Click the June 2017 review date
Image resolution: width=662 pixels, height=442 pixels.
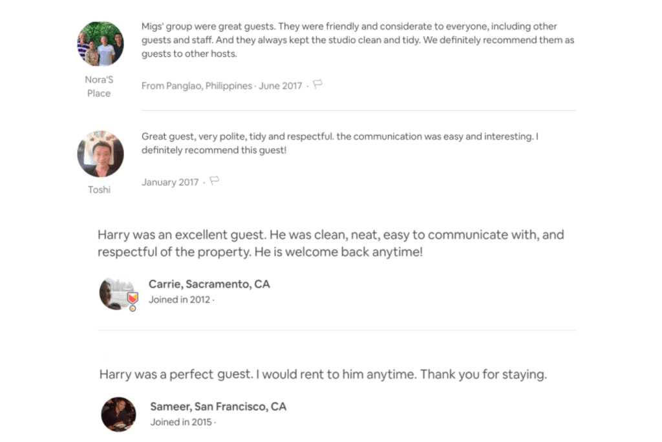pyautogui.click(x=280, y=86)
